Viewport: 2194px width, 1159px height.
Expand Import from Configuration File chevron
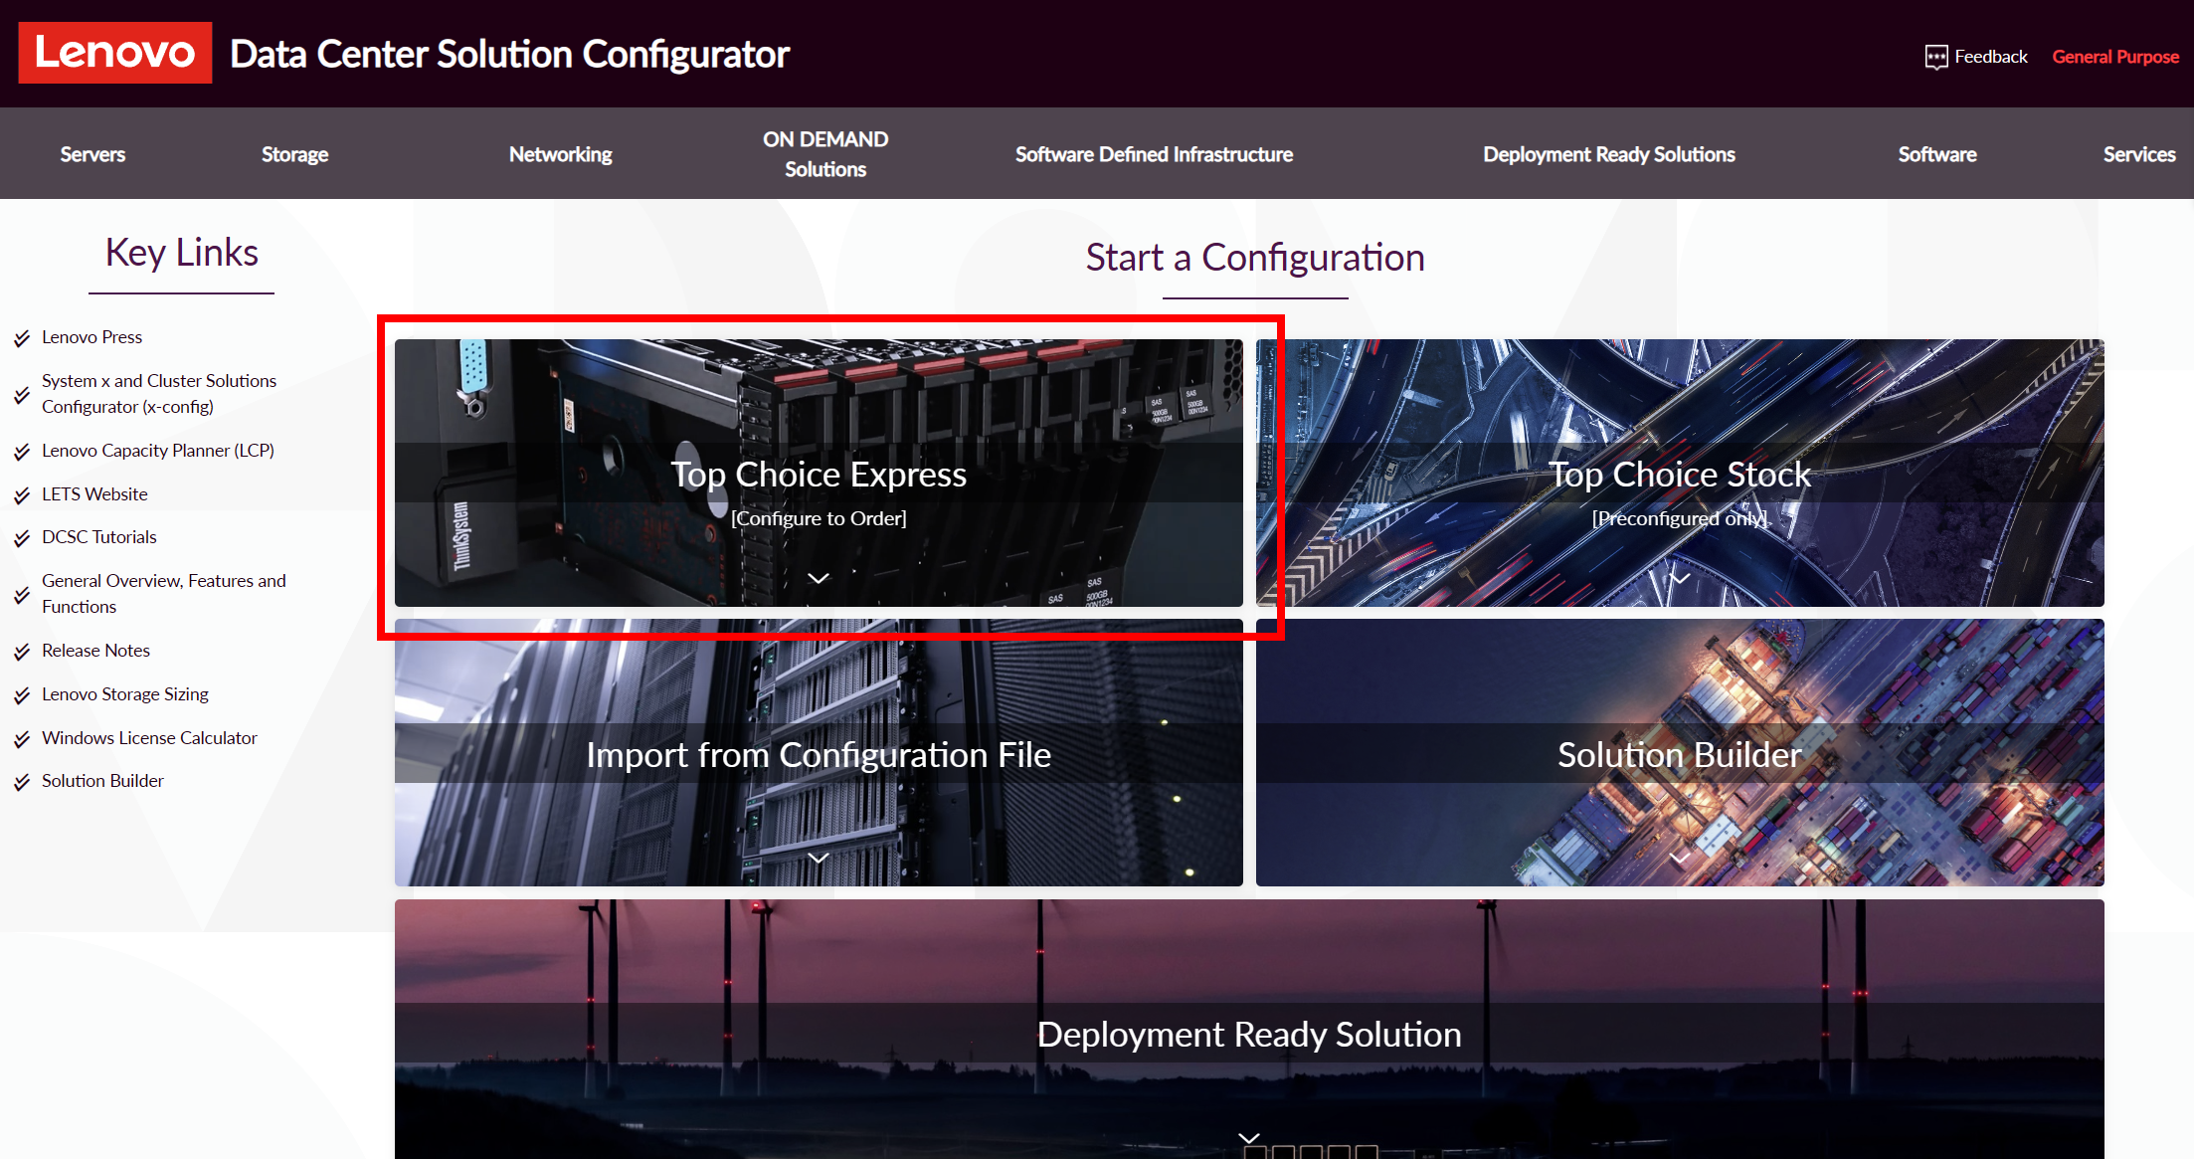point(819,858)
